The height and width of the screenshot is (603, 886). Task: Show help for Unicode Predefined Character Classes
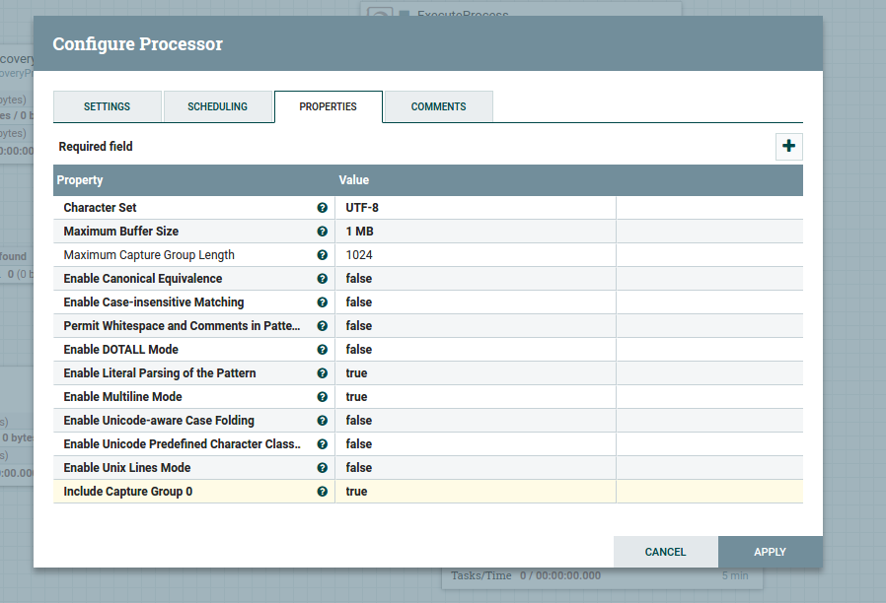click(x=322, y=444)
